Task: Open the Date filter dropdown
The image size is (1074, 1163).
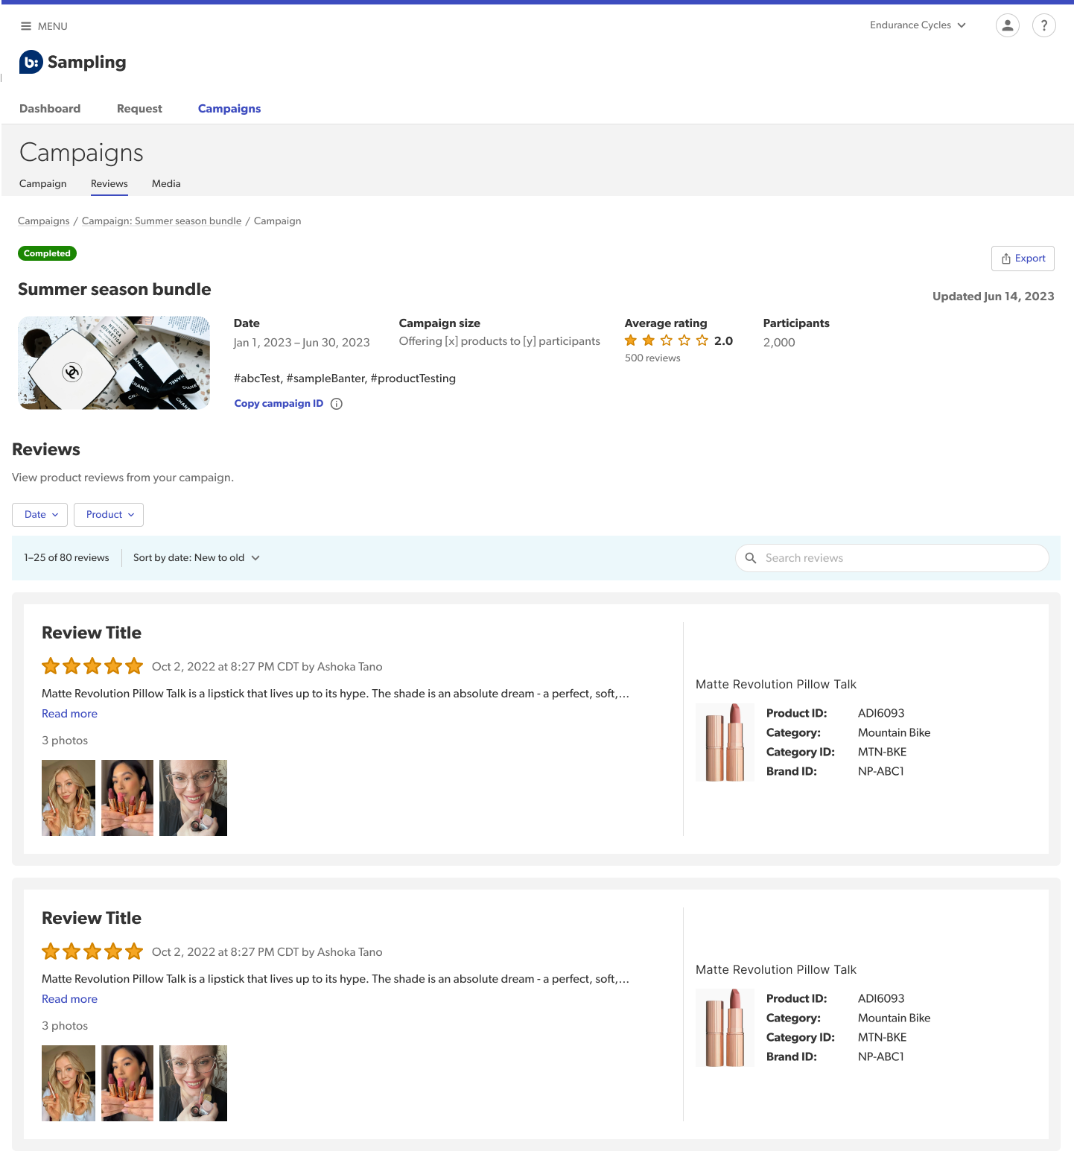Action: pos(40,515)
